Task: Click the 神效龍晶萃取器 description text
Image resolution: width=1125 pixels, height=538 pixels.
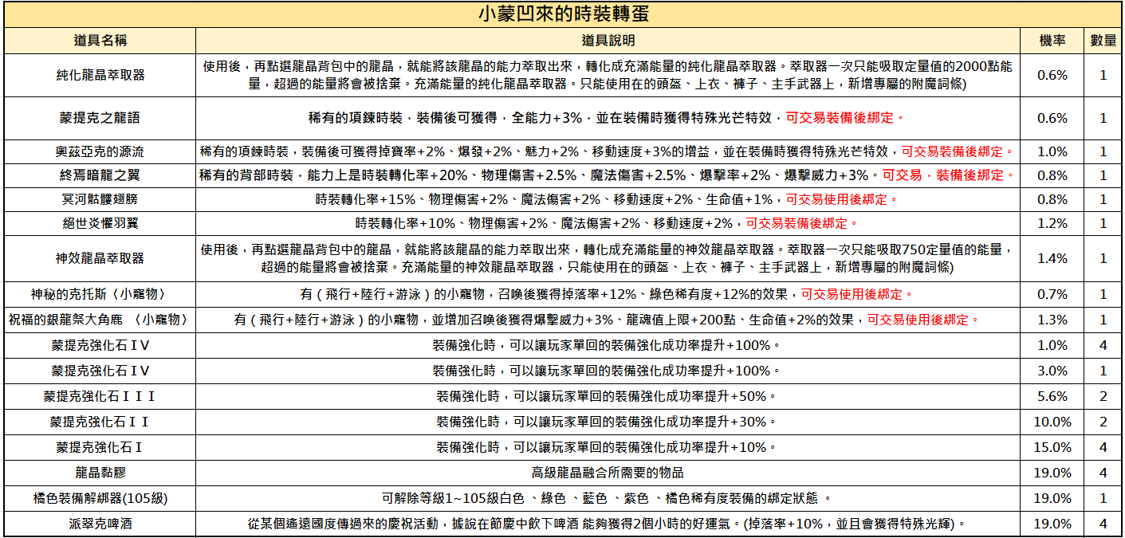Action: pos(608,258)
